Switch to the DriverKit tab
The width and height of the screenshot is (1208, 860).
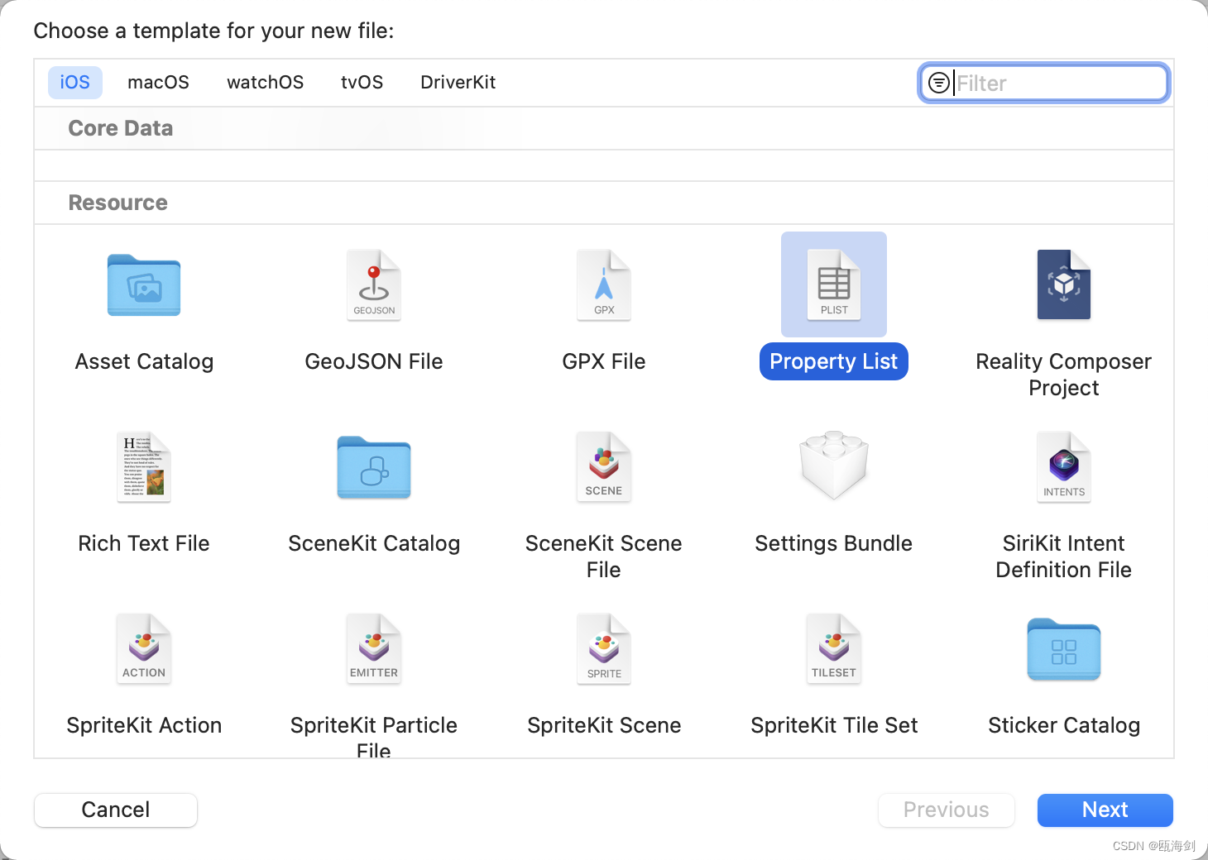458,83
